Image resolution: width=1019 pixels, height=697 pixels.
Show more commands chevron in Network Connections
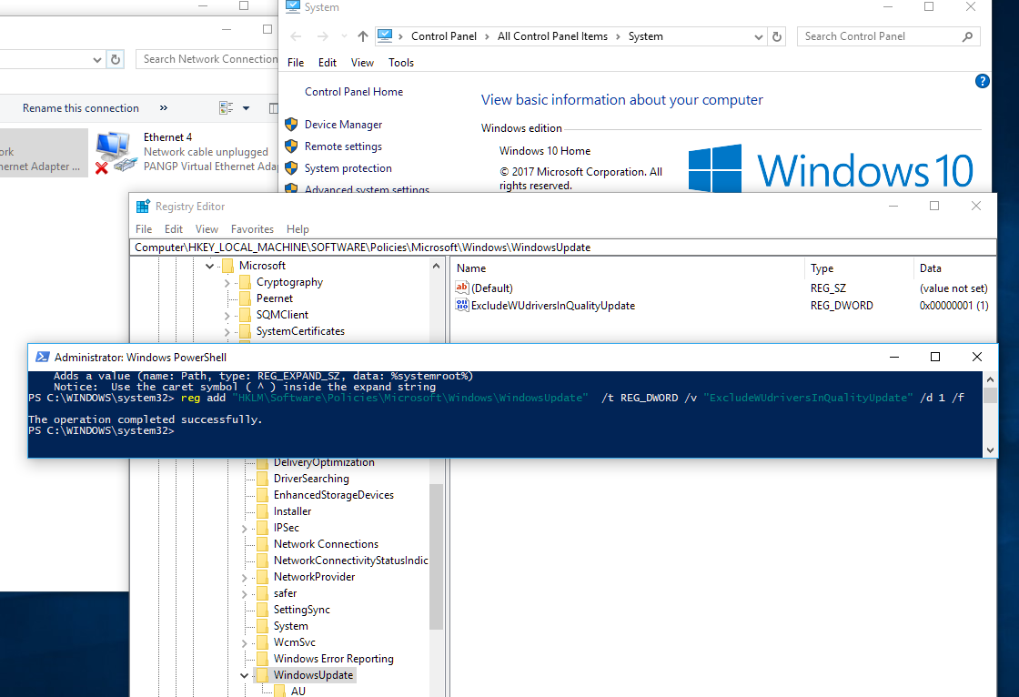[164, 108]
